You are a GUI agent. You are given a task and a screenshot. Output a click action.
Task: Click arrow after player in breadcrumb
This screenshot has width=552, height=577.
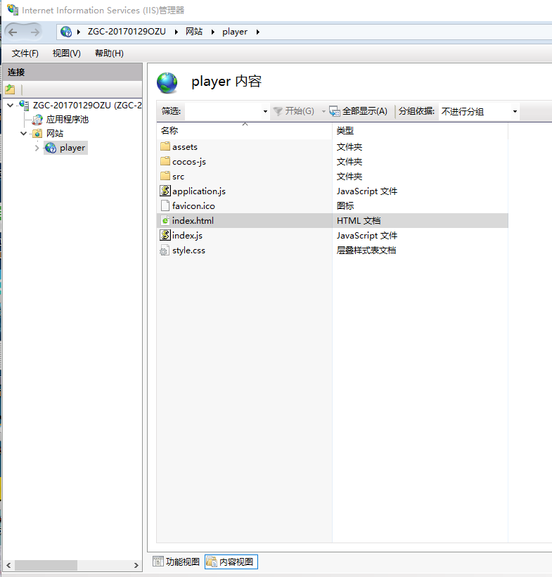tap(258, 32)
